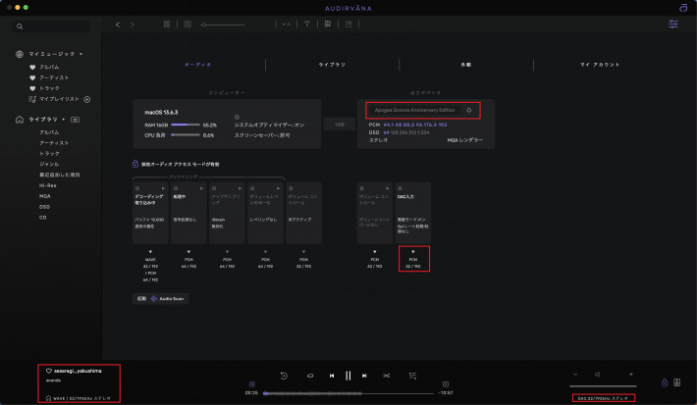This screenshot has height=405, width=697.
Task: Toggle repeat mode
Action: tap(308, 375)
